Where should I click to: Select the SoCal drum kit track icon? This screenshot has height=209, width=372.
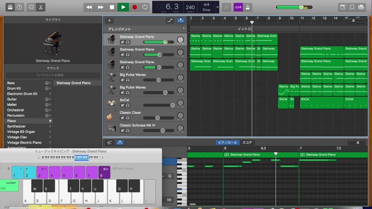click(x=111, y=102)
